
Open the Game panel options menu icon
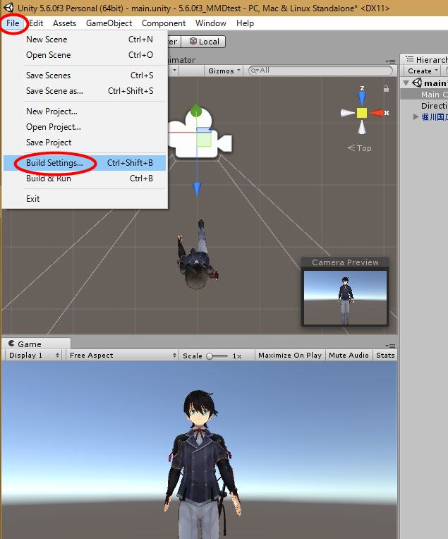tap(390, 346)
